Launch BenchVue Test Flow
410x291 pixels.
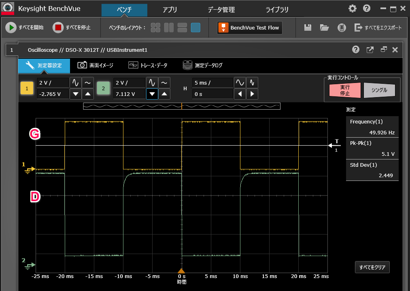coord(250,28)
